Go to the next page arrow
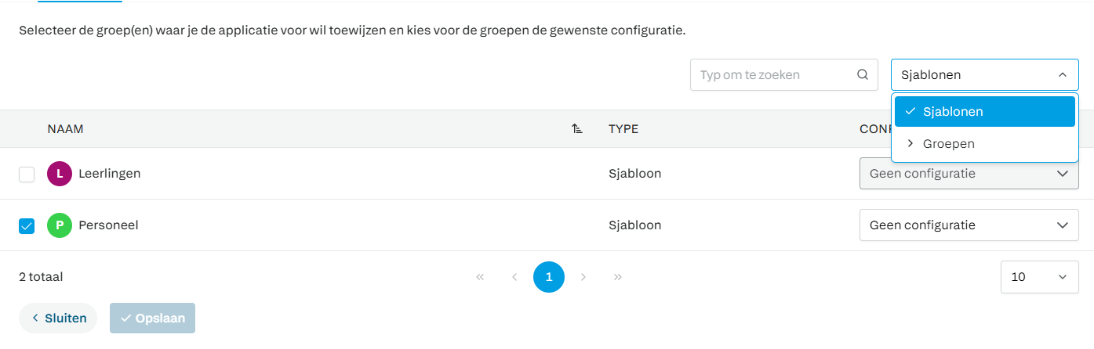The height and width of the screenshot is (349, 1094). (x=583, y=277)
